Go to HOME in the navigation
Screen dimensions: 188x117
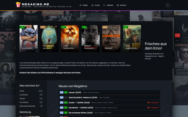click(x=84, y=5)
